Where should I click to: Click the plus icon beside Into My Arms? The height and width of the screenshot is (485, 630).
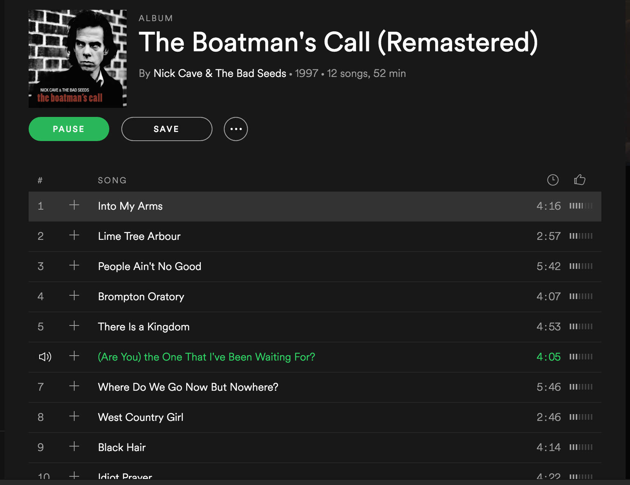click(x=74, y=205)
